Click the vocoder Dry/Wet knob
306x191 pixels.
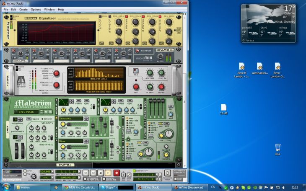(x=161, y=87)
